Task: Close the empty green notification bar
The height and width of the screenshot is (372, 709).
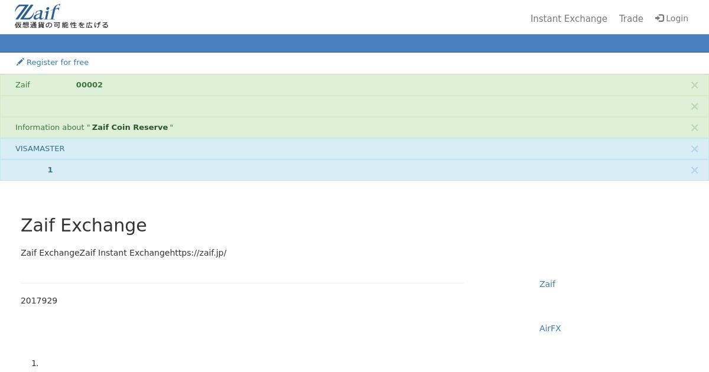Action: [695, 106]
